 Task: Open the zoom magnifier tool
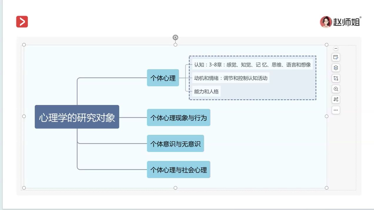click(x=336, y=89)
